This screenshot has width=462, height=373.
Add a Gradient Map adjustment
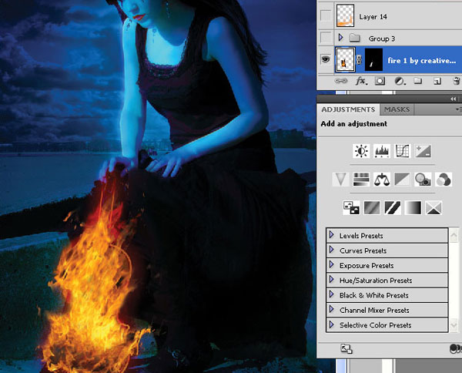click(x=413, y=207)
